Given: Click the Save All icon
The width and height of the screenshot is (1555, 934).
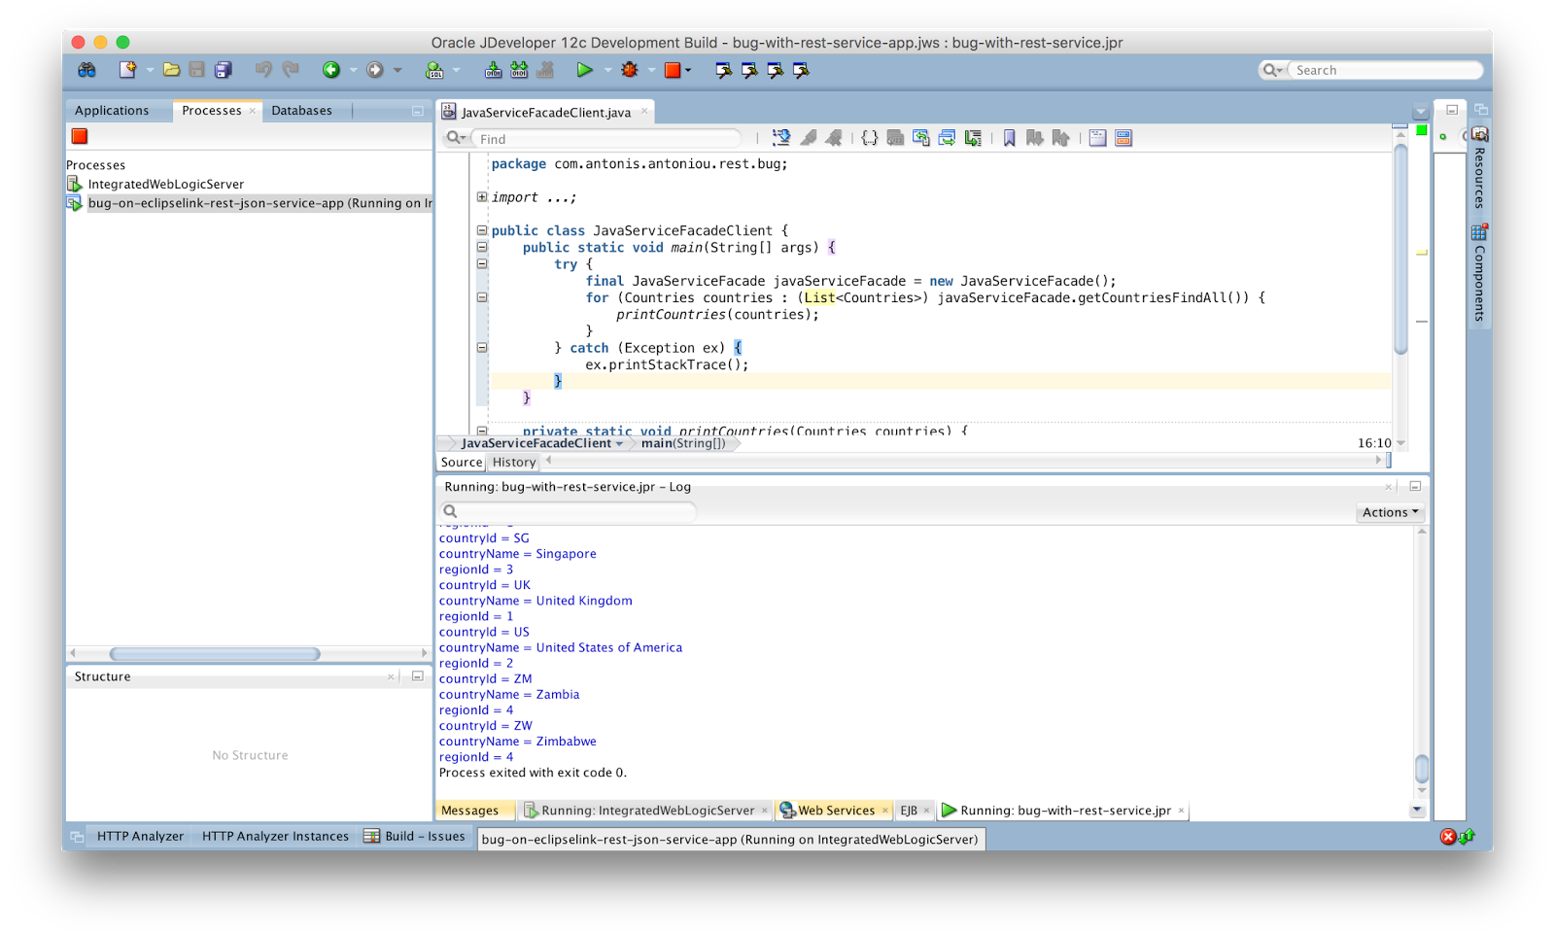Looking at the screenshot, I should coord(223,70).
